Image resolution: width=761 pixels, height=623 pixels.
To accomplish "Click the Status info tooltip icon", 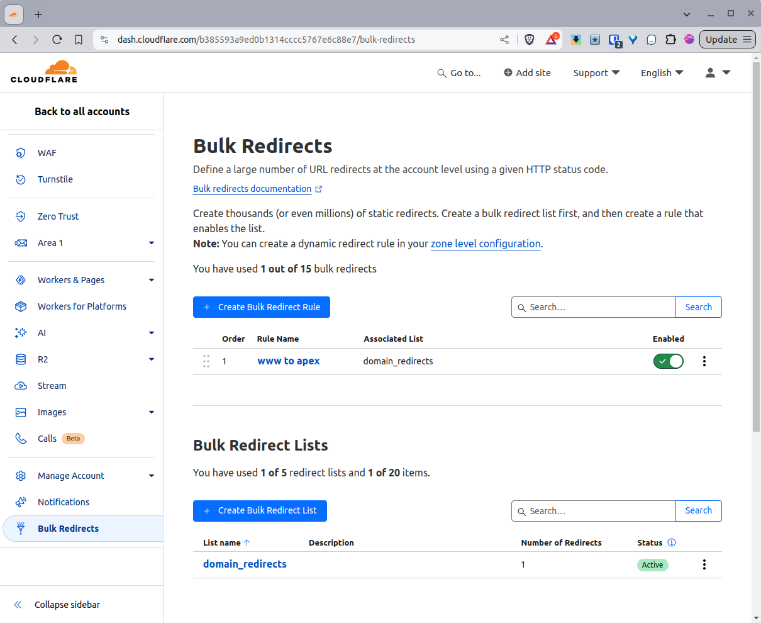I will click(x=672, y=542).
